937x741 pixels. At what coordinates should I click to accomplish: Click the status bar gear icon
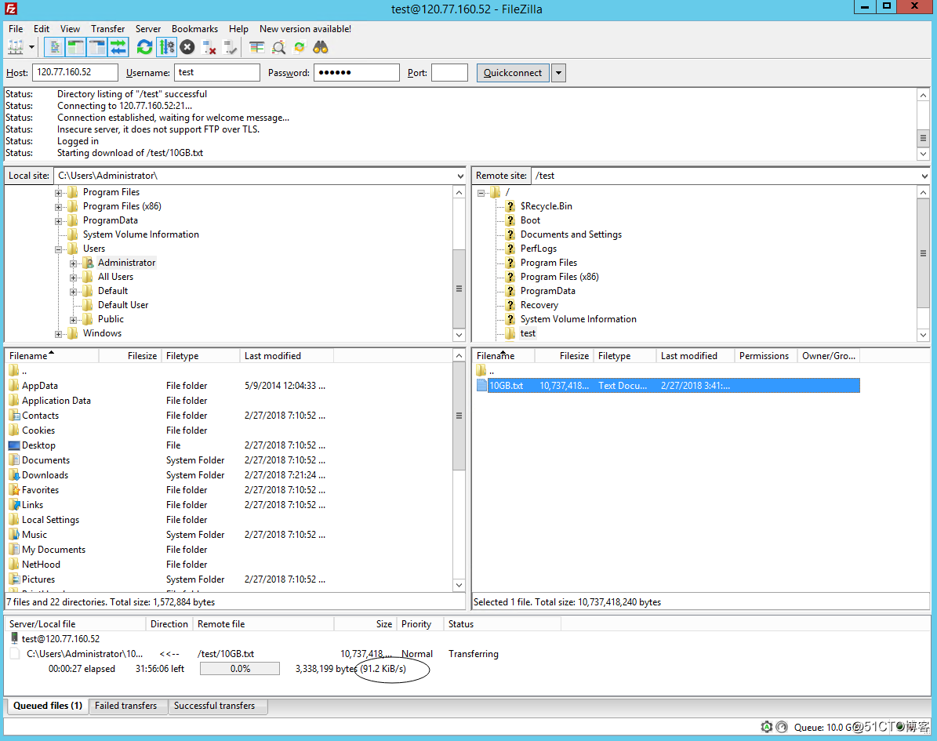click(767, 727)
